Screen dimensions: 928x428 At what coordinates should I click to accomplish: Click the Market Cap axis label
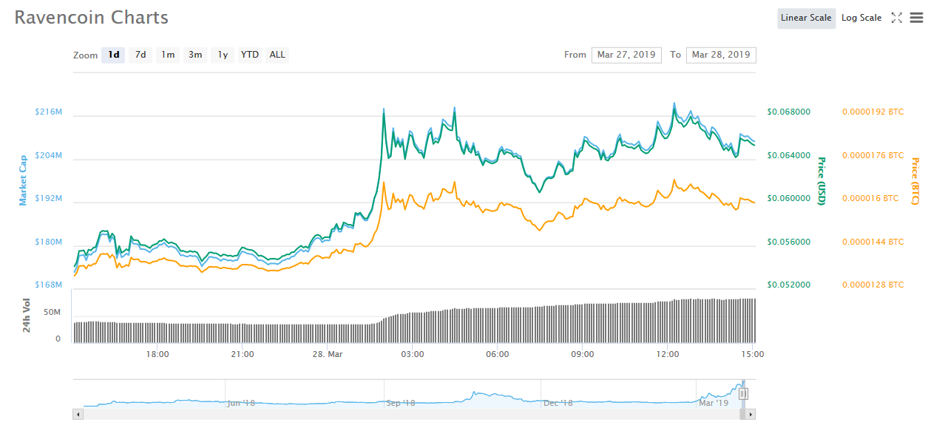pyautogui.click(x=23, y=180)
